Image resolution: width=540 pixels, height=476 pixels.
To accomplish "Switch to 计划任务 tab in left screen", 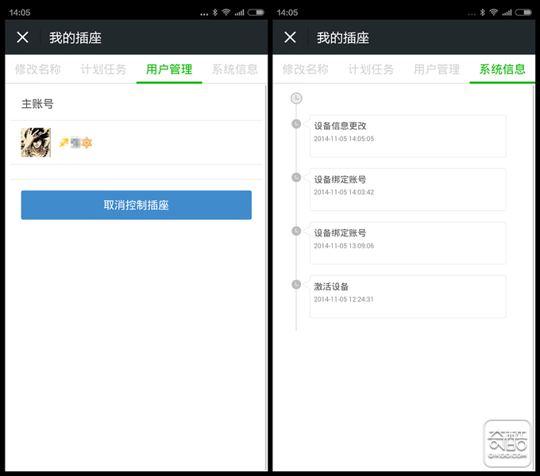I will (103, 69).
